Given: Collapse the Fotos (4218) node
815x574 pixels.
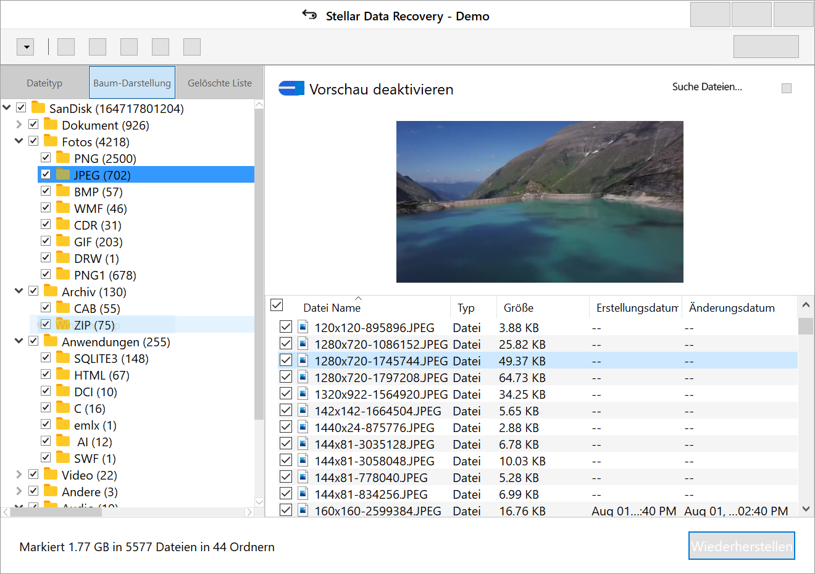Looking at the screenshot, I should coord(19,141).
